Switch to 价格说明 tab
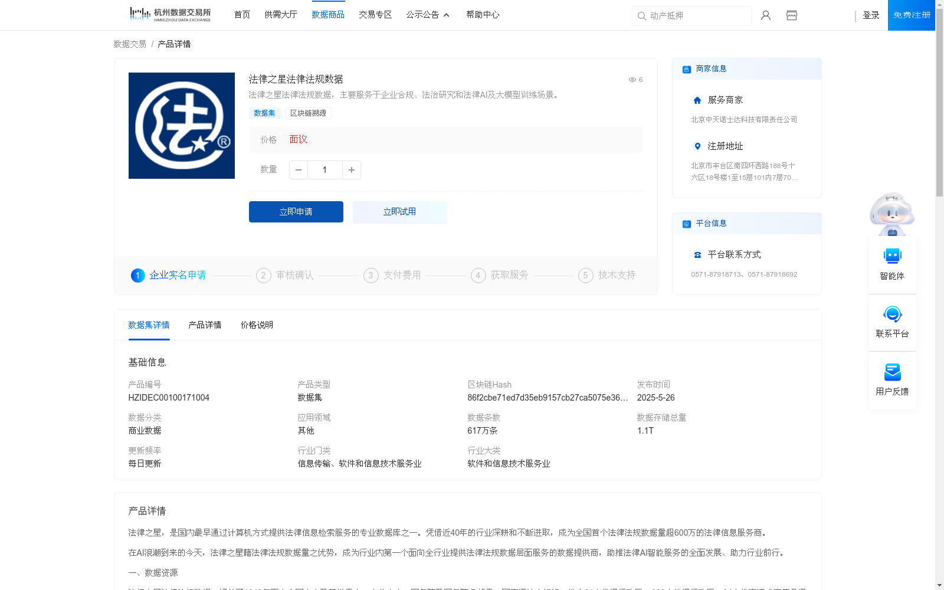The image size is (944, 590). tap(257, 325)
